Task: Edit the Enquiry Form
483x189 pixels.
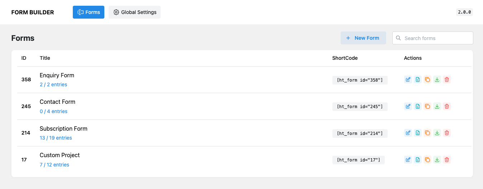Action: point(408,79)
